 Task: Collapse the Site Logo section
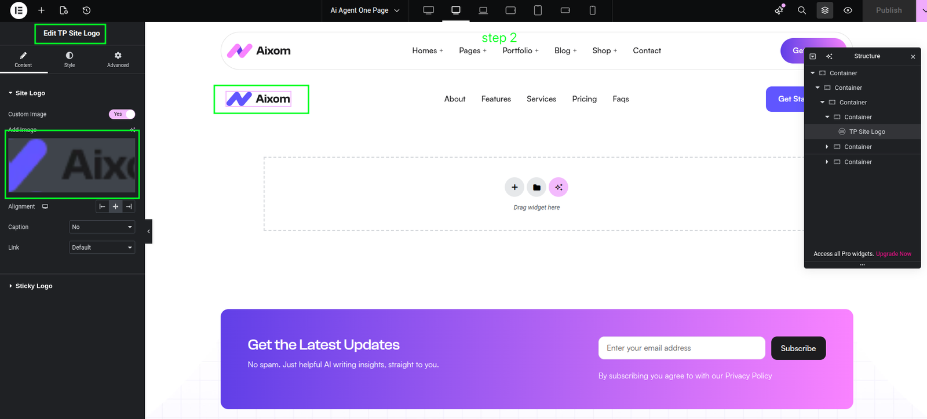tap(27, 93)
